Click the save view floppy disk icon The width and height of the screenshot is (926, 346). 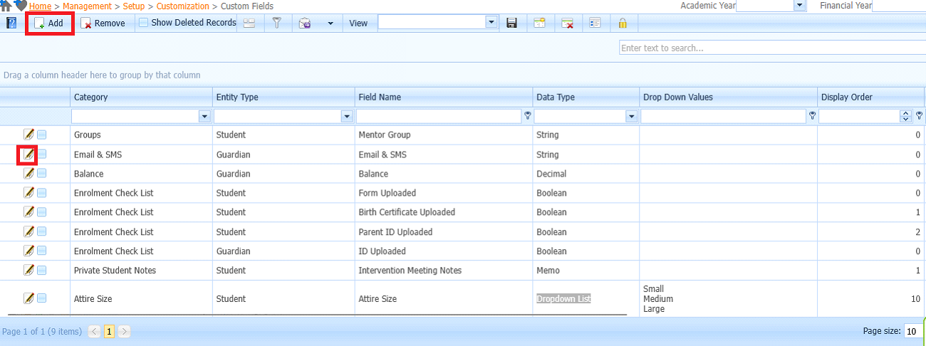coord(511,23)
